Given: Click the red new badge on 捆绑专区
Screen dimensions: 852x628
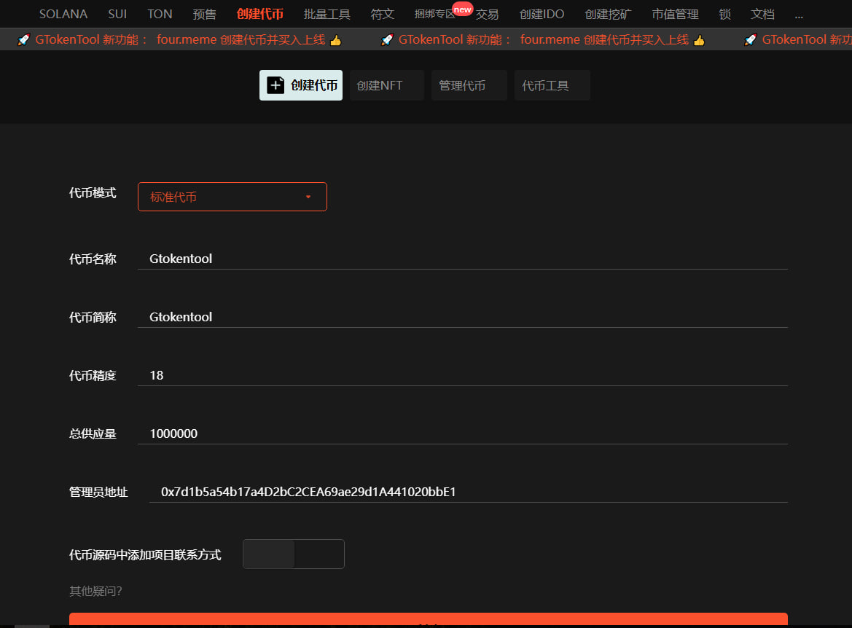Looking at the screenshot, I should [x=462, y=9].
